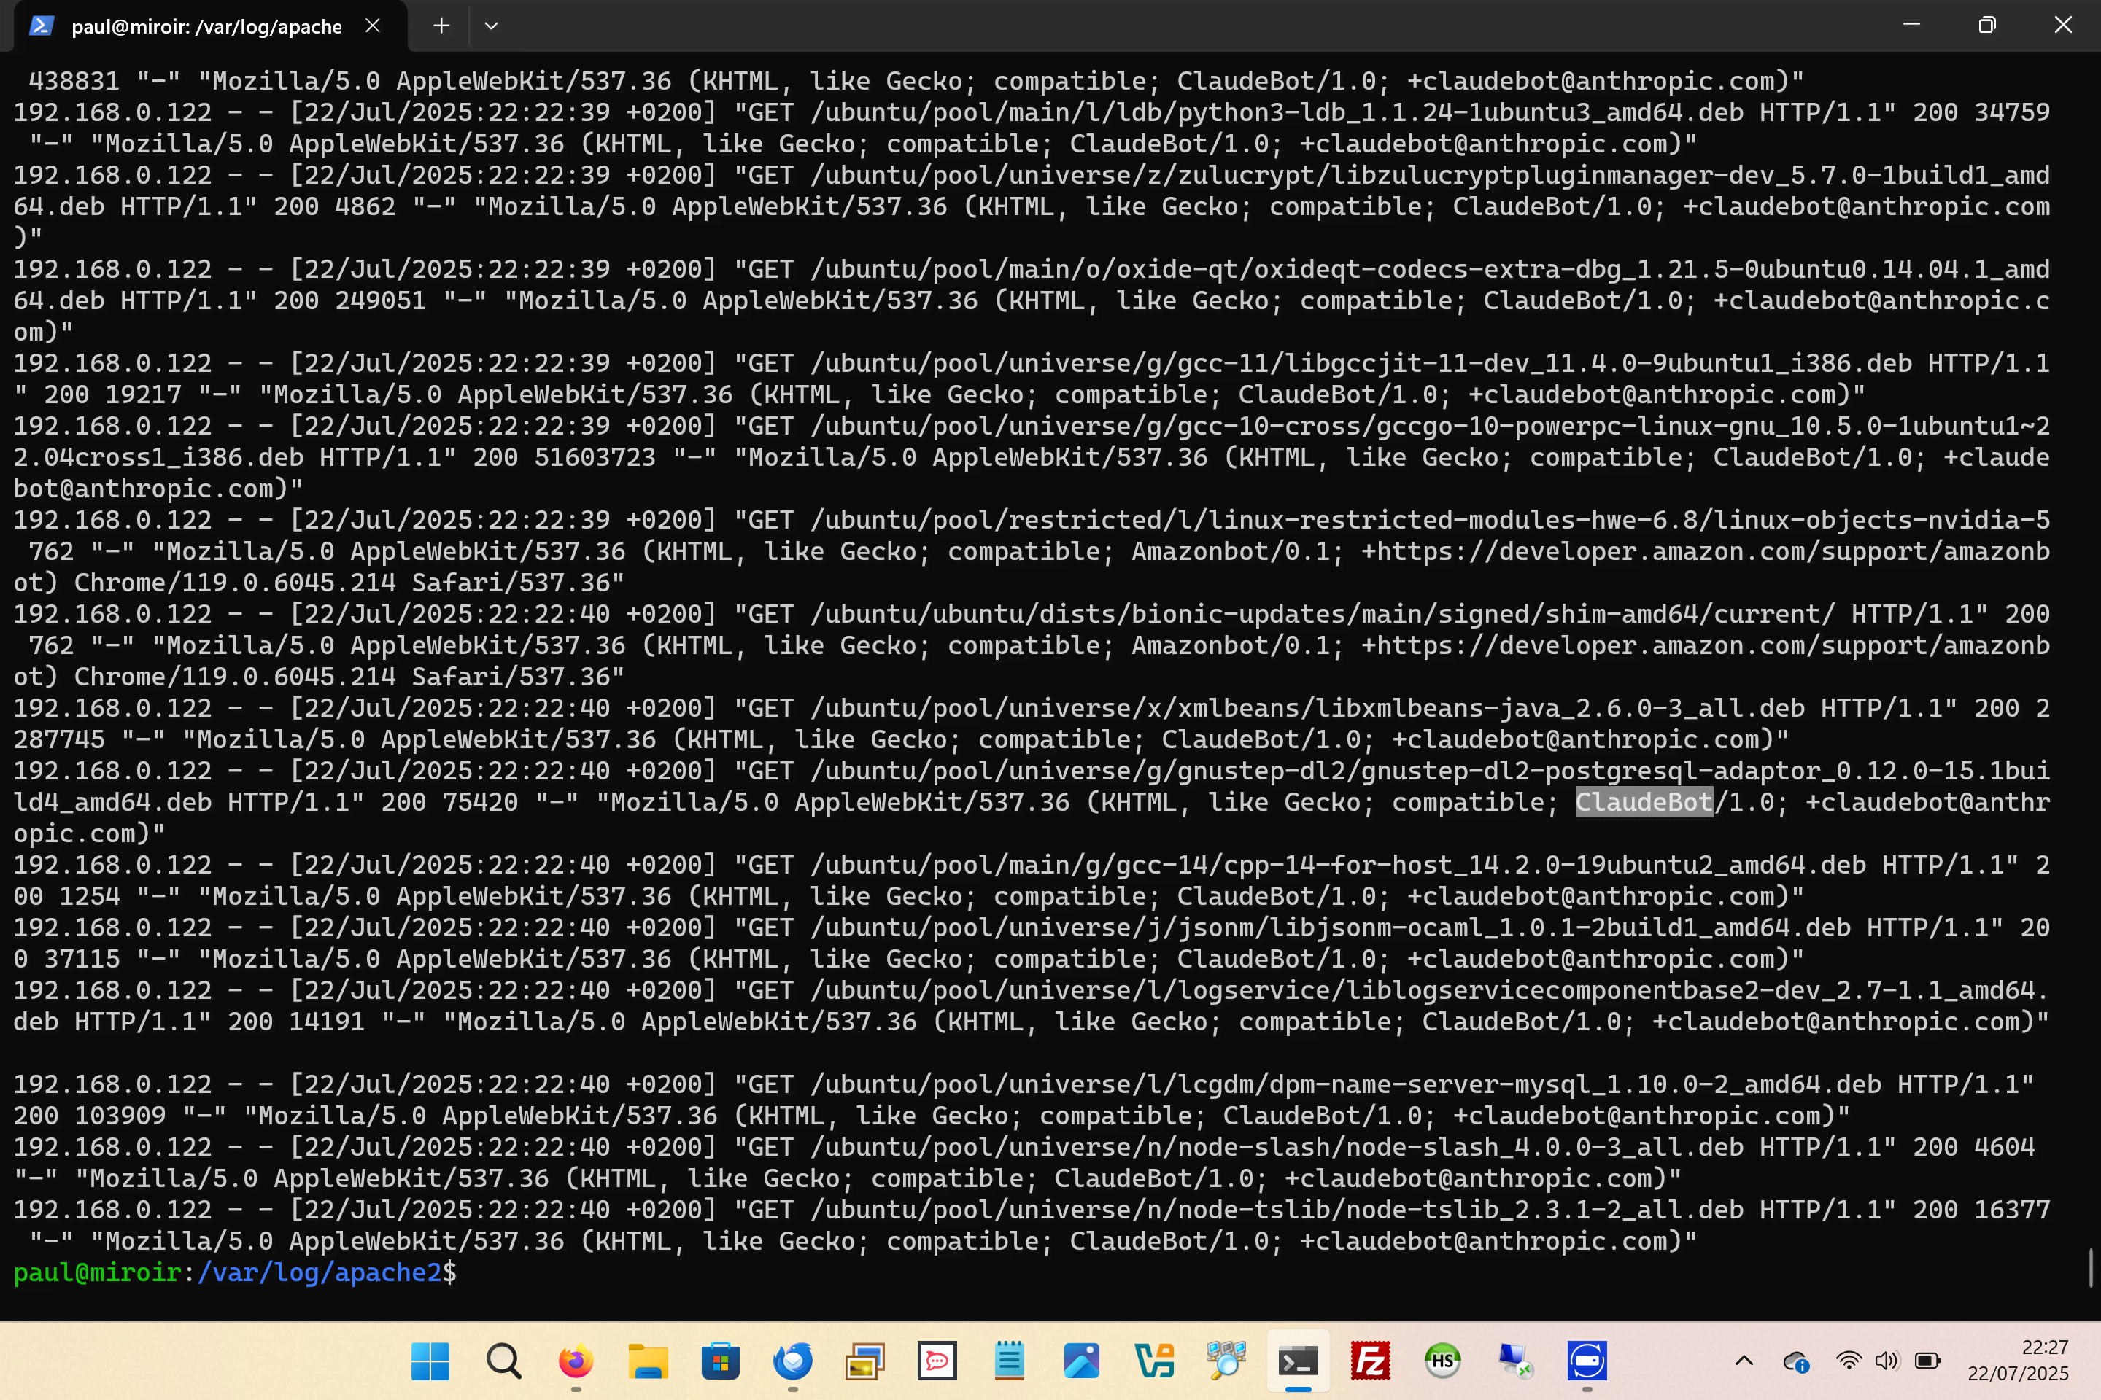Click the terminal scrollbar thumb
The height and width of the screenshot is (1400, 2101).
click(x=2092, y=1268)
